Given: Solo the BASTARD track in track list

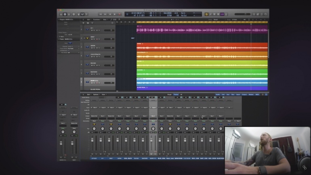Looking at the screenshot, I should (x=94, y=75).
